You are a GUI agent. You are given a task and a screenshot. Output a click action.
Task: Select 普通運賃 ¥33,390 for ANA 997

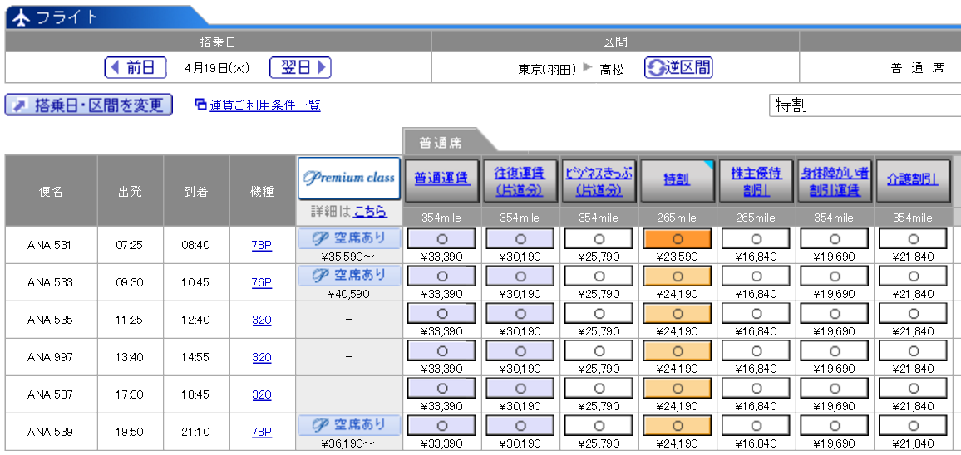(x=442, y=351)
